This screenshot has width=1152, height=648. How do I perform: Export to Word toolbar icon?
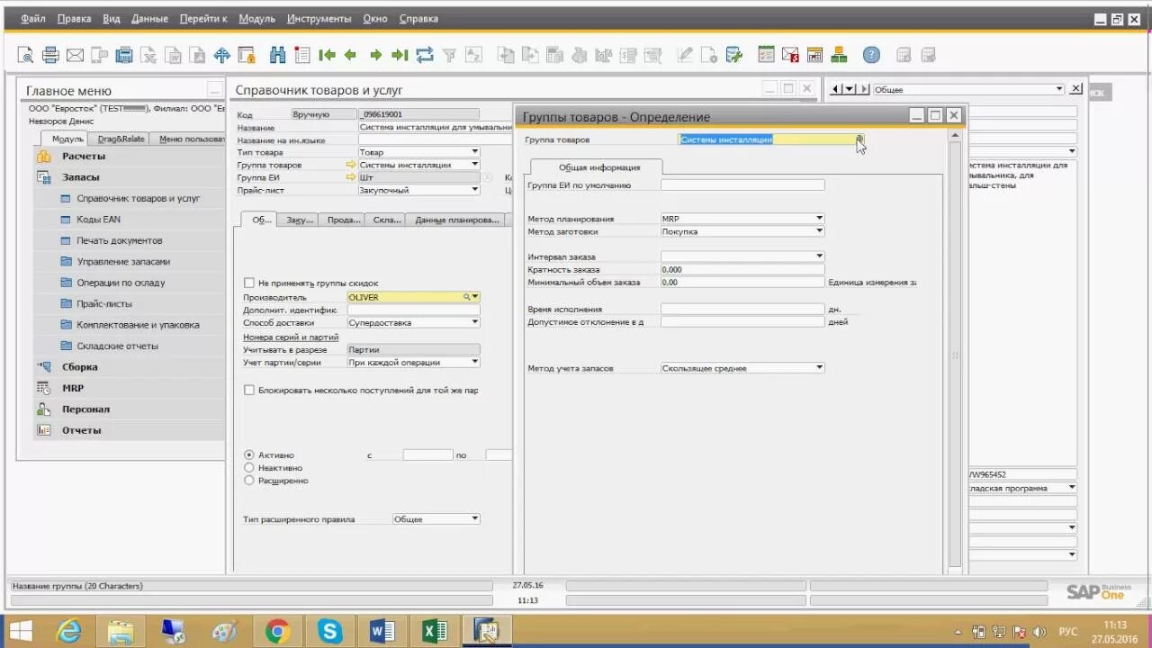(x=173, y=55)
